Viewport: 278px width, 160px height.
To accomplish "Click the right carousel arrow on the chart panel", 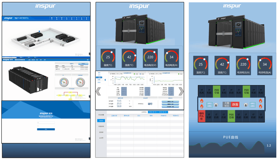I will pos(181,91).
